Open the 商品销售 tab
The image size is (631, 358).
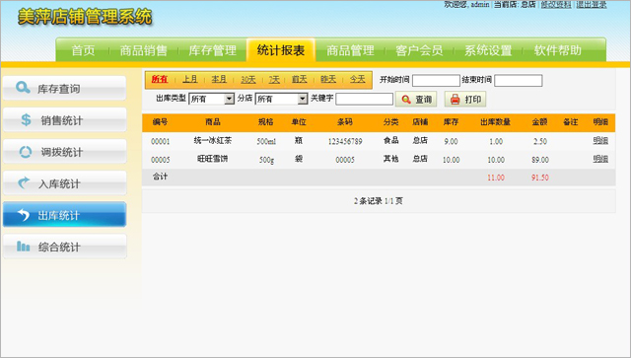click(x=143, y=50)
